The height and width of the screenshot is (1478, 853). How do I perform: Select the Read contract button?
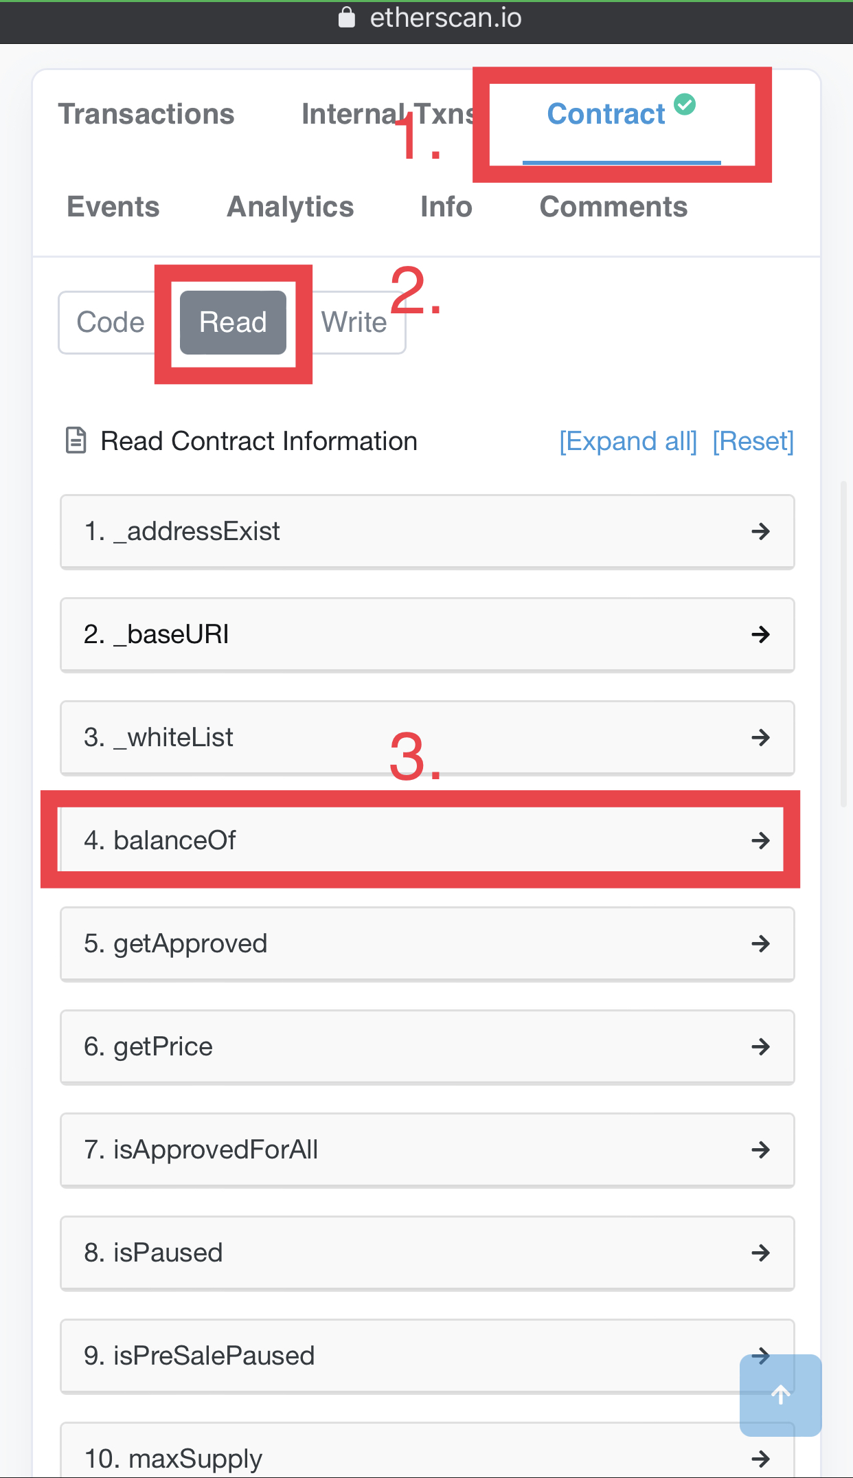[x=233, y=322]
